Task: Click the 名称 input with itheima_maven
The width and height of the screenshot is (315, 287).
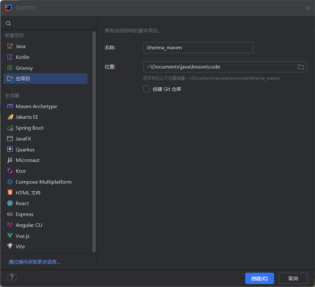Action: (x=198, y=48)
